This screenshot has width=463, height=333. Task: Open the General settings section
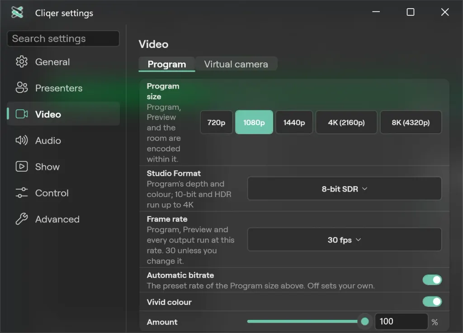point(63,62)
